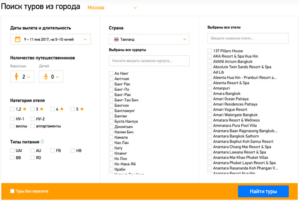The image size is (299, 201).
Task: Check the 3 star hotel category
Action: click(x=32, y=109)
